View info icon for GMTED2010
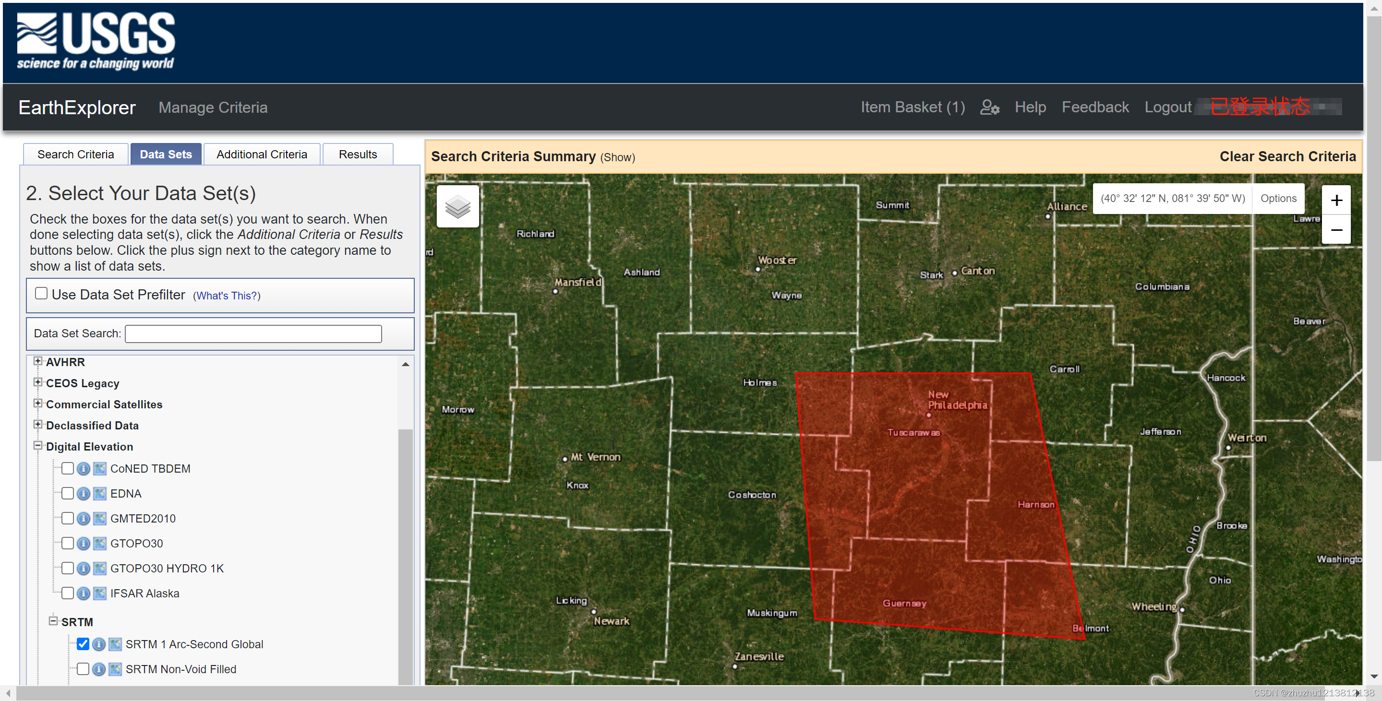 coord(83,519)
